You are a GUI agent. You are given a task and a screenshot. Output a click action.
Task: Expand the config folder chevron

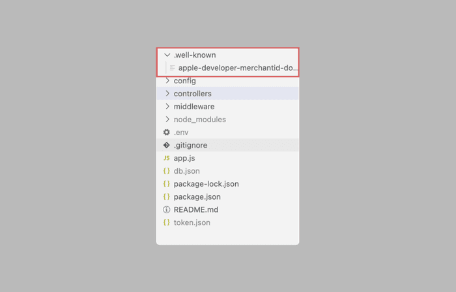167,81
